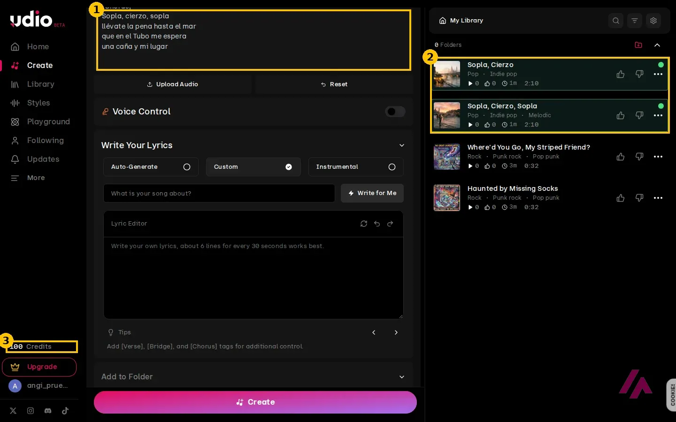Open Udio's TikTok icon
The width and height of the screenshot is (676, 422).
click(65, 411)
